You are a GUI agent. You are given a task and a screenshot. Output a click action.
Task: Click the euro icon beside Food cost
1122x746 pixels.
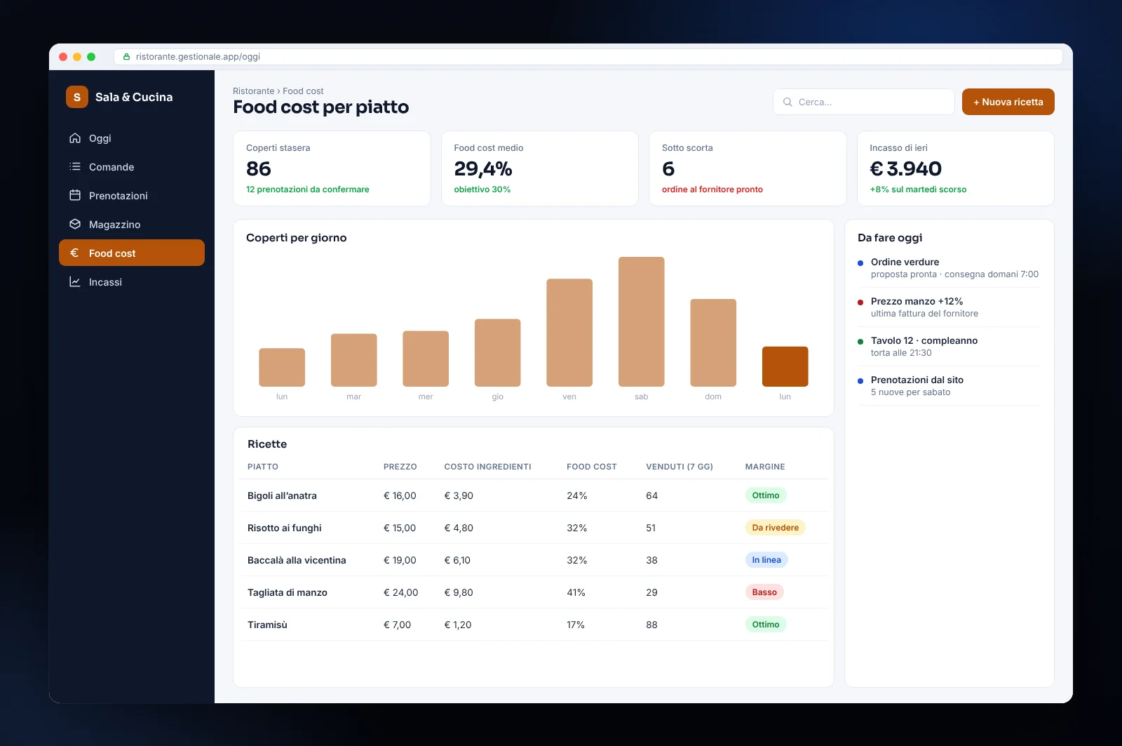pyautogui.click(x=75, y=253)
